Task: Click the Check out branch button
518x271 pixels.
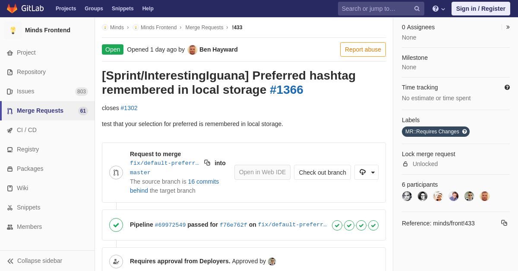Action: click(322, 172)
